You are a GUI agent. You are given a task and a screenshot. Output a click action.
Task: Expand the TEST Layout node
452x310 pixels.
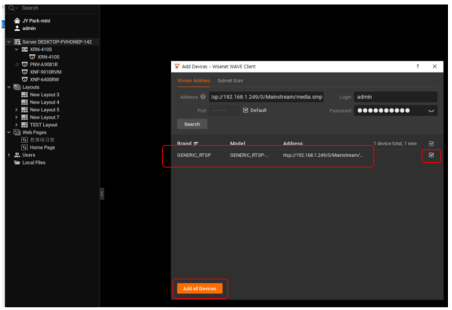tap(16, 125)
